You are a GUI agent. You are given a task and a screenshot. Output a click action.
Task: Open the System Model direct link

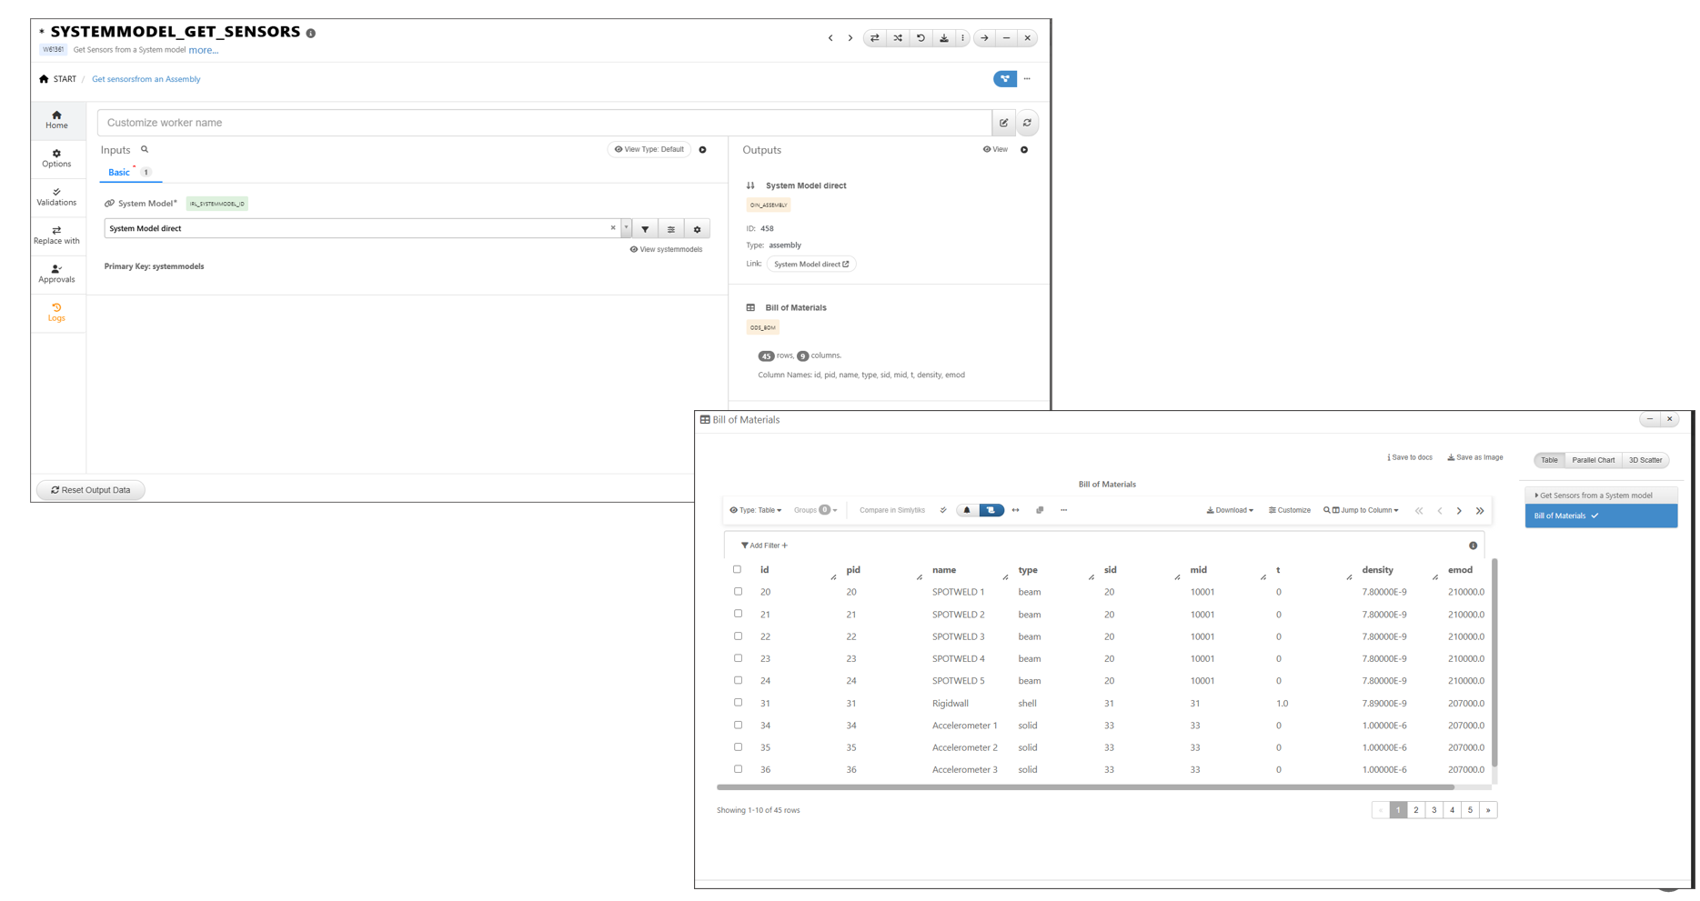(810, 265)
